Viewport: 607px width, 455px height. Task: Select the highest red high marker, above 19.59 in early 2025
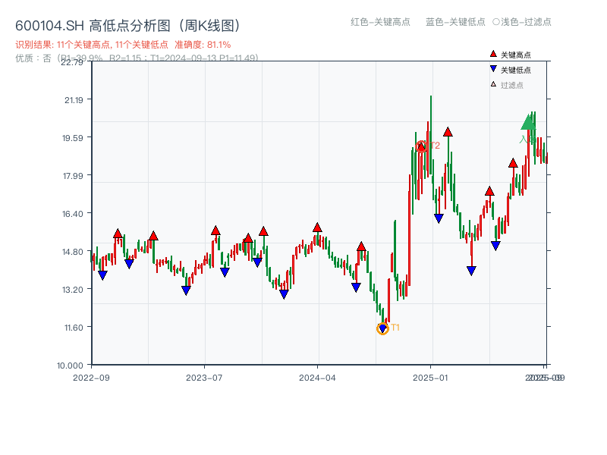[448, 132]
